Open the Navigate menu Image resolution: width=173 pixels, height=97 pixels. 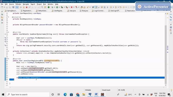coord(26,4)
